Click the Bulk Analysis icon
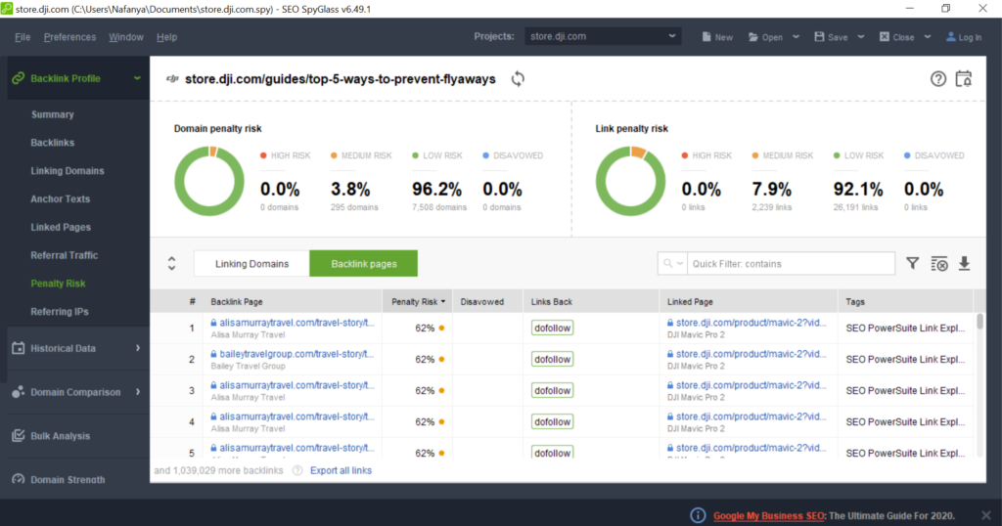 (18, 435)
